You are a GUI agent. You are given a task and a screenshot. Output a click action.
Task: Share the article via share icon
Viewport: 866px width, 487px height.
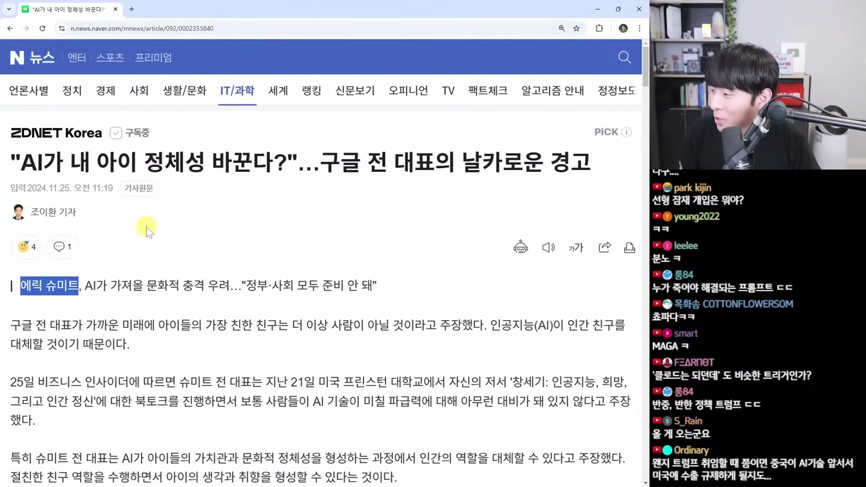604,247
